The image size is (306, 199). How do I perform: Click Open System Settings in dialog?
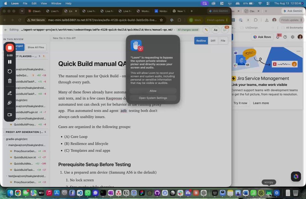tap(153, 98)
